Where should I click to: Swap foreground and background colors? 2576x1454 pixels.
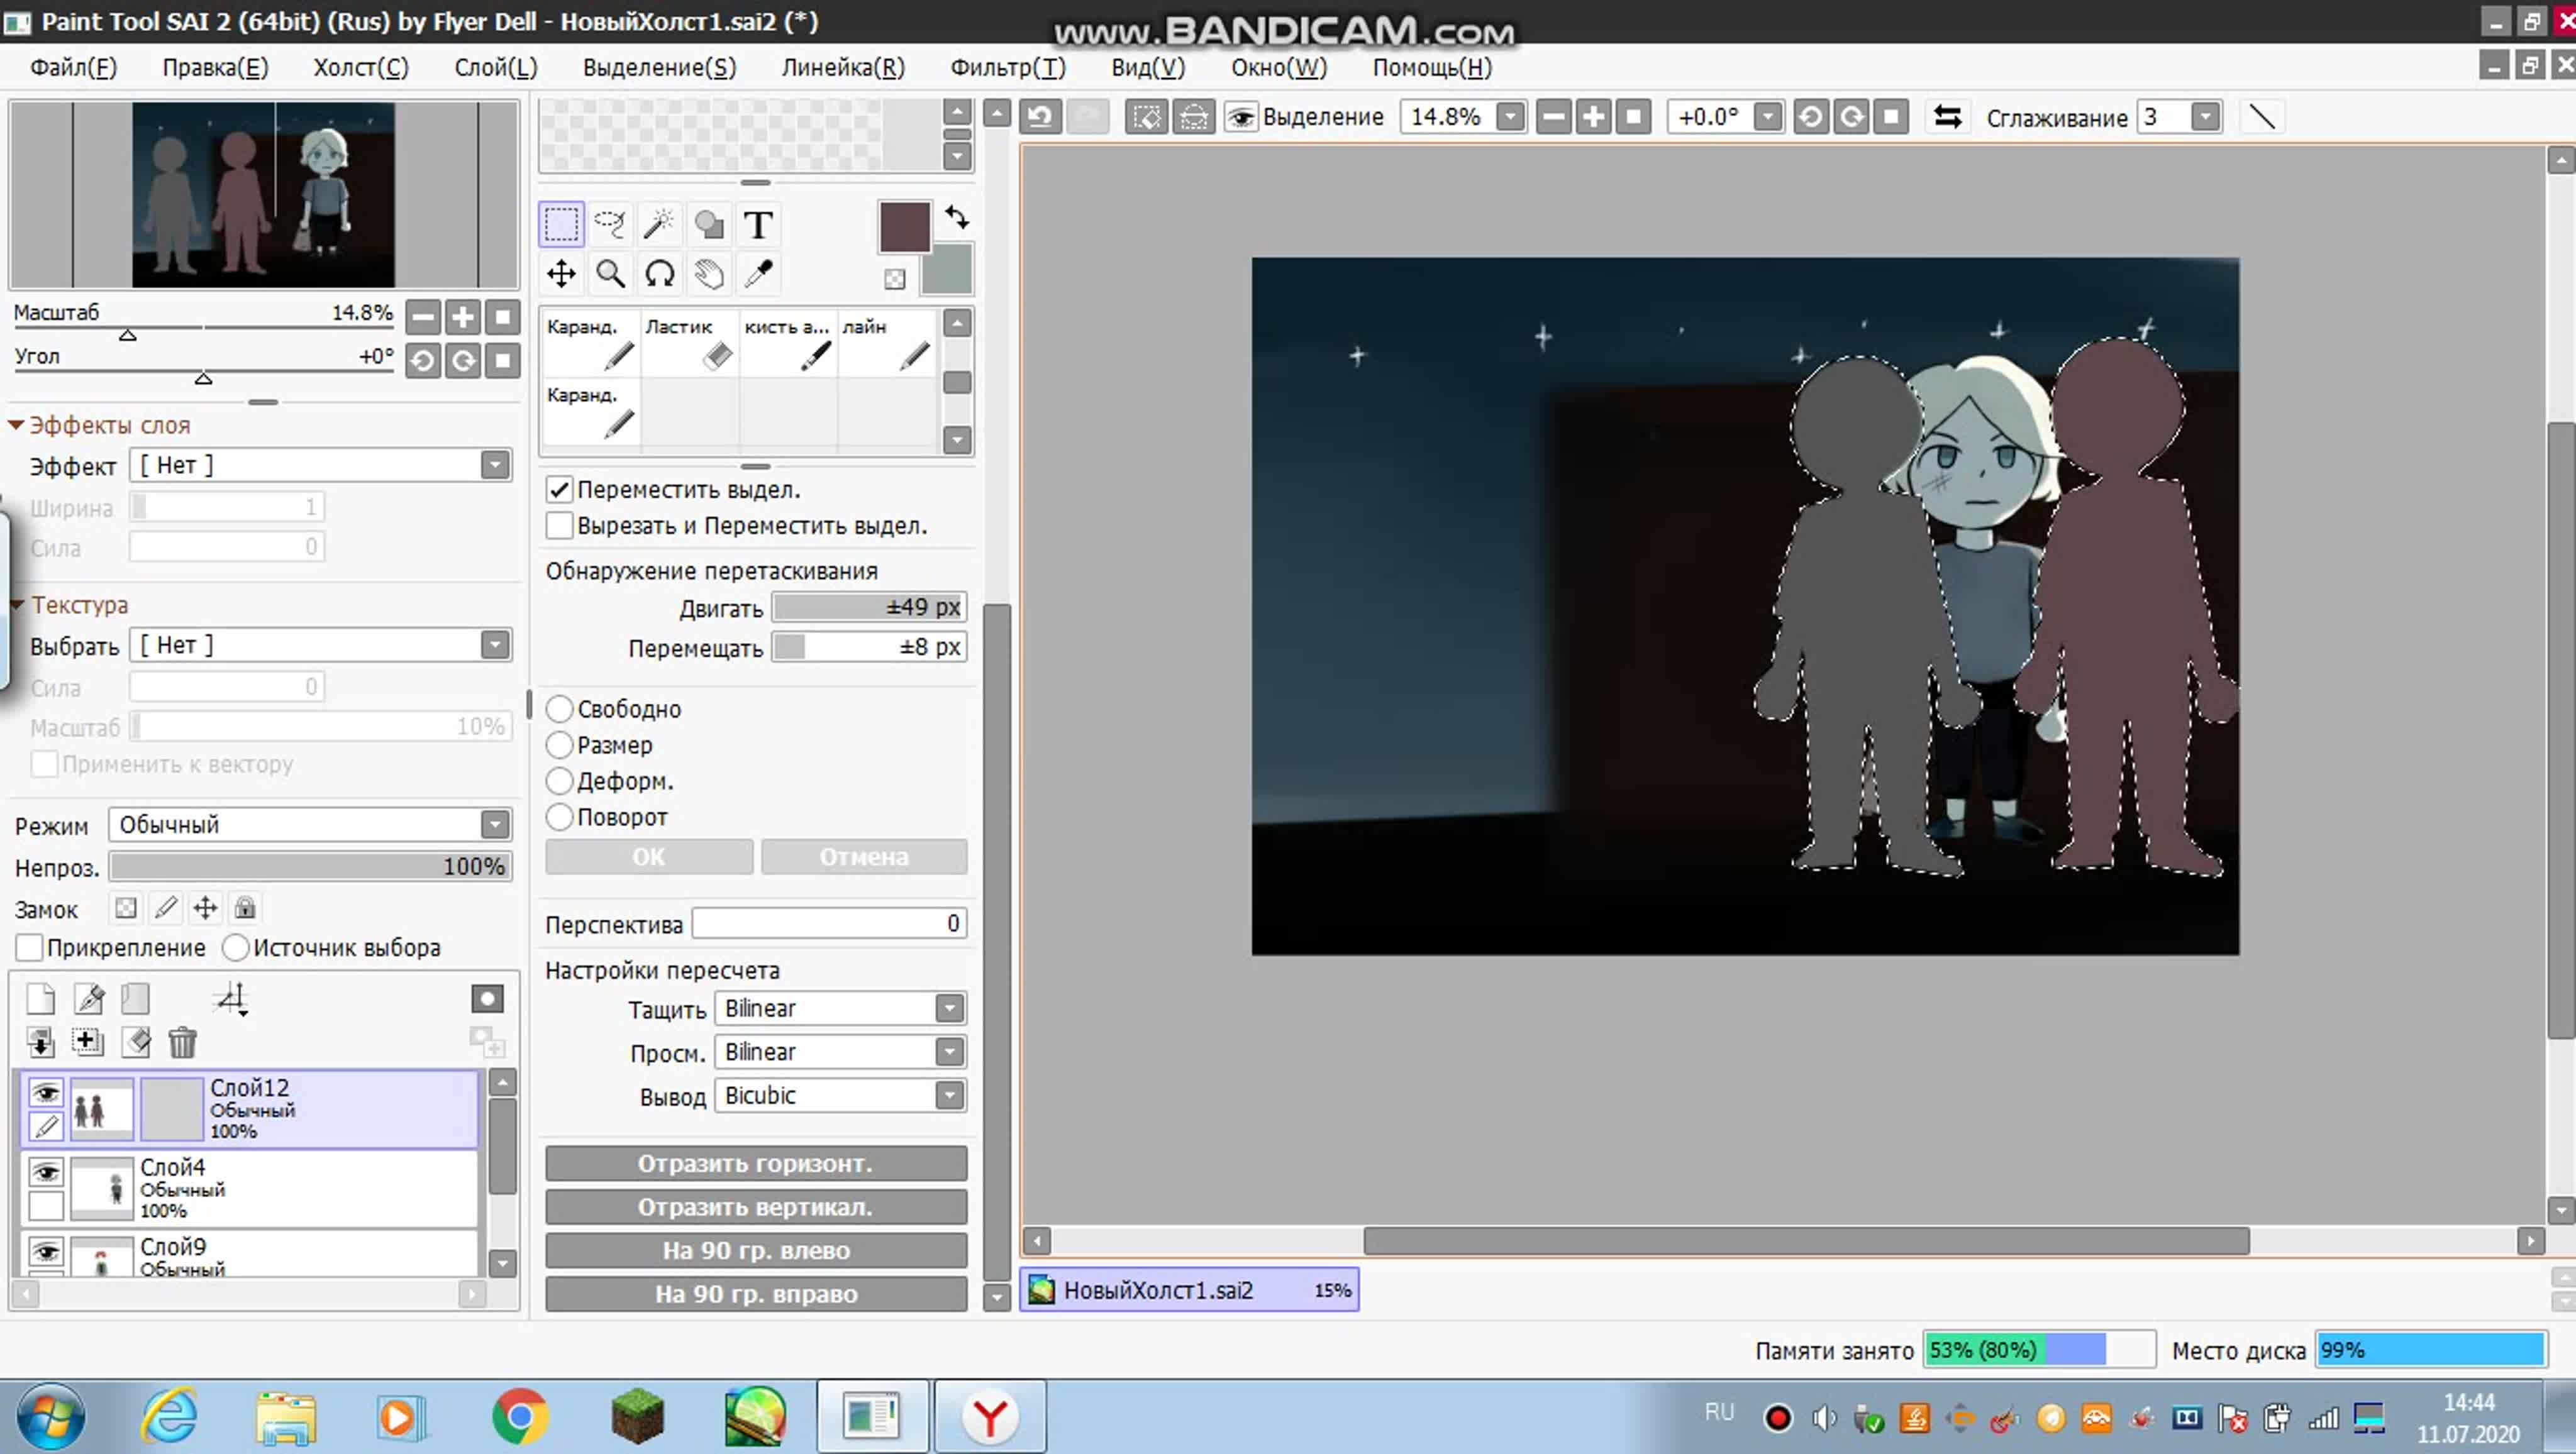(x=956, y=217)
